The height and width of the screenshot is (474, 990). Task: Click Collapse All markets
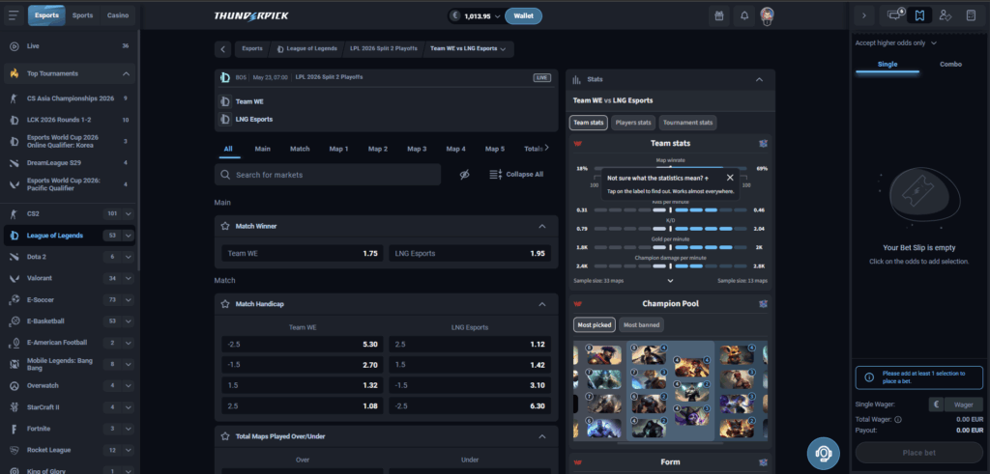coord(516,175)
